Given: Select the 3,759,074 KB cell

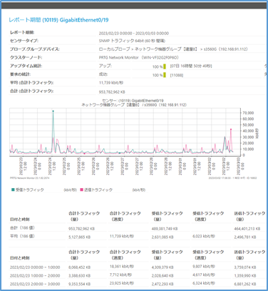Looking at the screenshot, I should tap(245, 267).
